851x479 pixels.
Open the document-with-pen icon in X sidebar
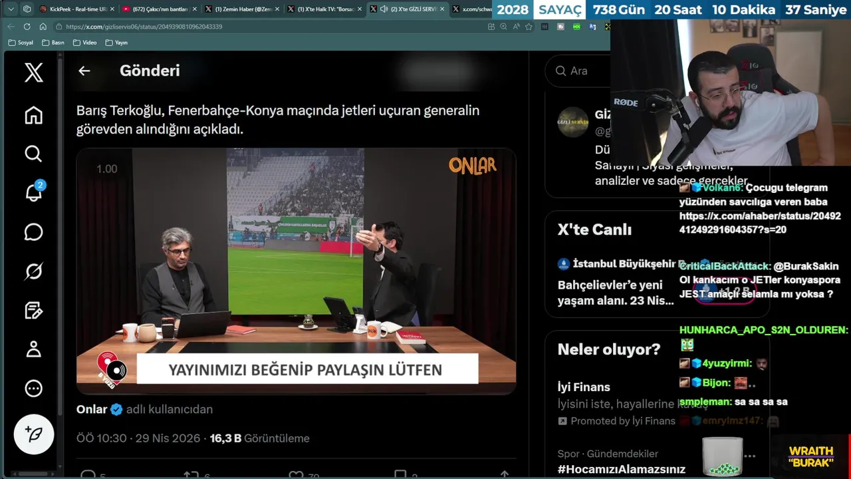click(x=34, y=310)
